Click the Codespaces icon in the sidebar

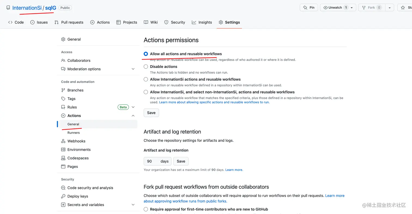coord(63,158)
